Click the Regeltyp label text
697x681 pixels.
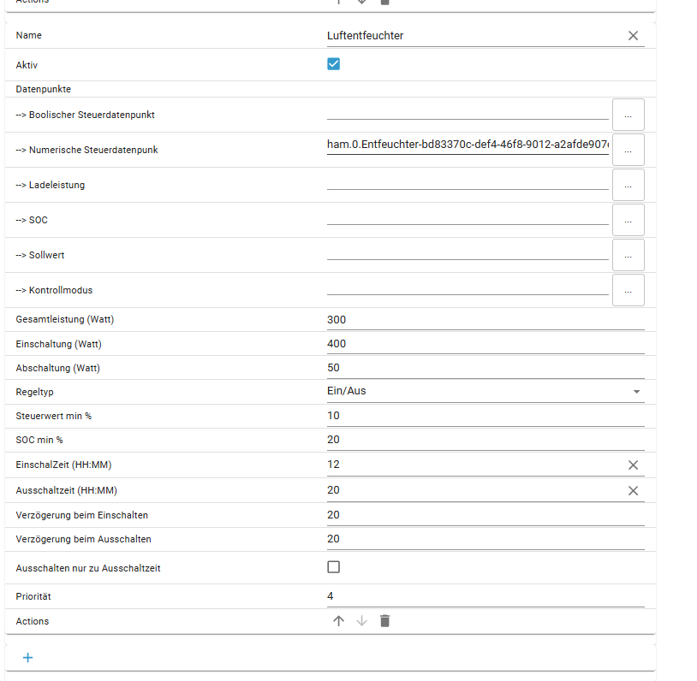point(34,392)
